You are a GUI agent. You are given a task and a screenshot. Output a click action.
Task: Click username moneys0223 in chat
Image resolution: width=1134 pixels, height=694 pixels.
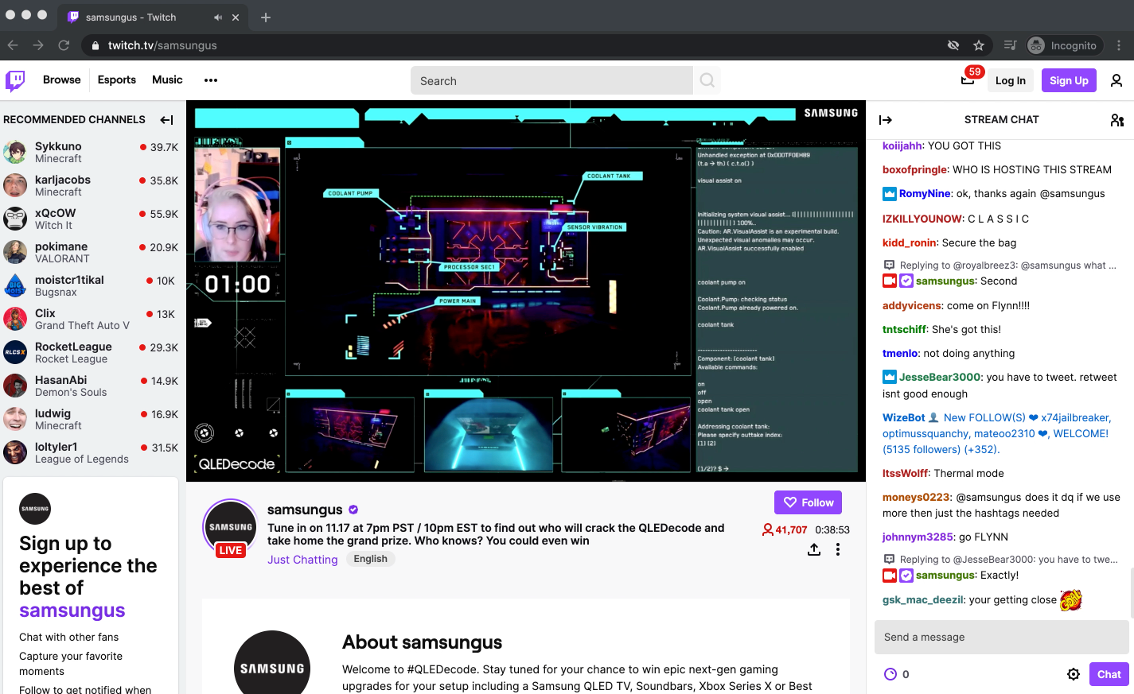(916, 497)
